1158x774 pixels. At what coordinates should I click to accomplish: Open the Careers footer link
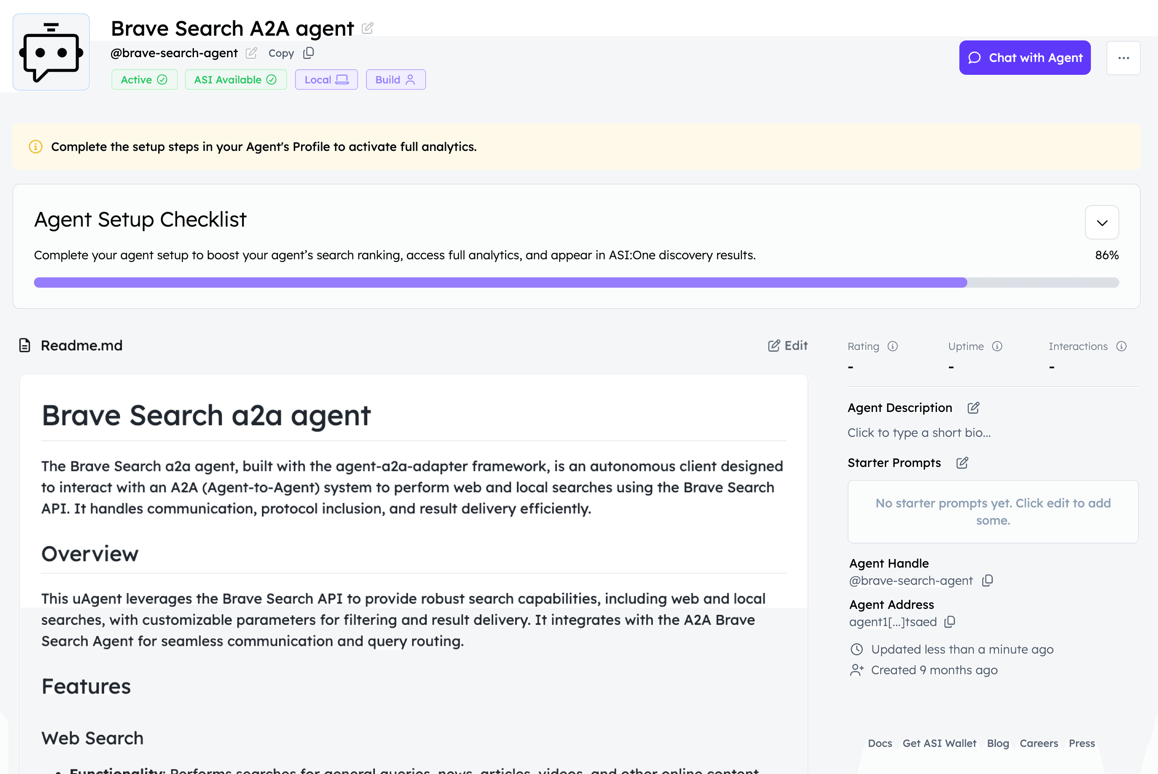tap(1038, 743)
